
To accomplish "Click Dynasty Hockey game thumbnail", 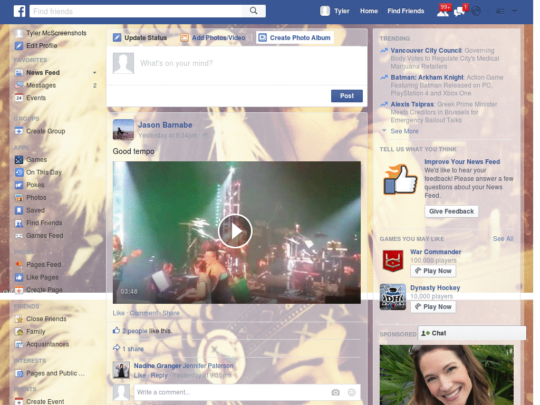I will tap(392, 297).
